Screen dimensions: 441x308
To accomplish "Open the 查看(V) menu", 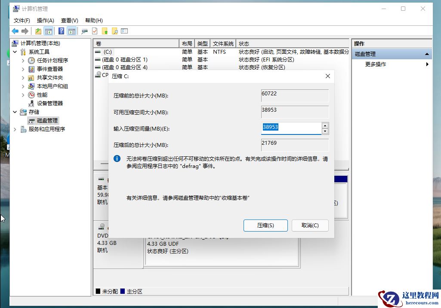I will (x=70, y=20).
